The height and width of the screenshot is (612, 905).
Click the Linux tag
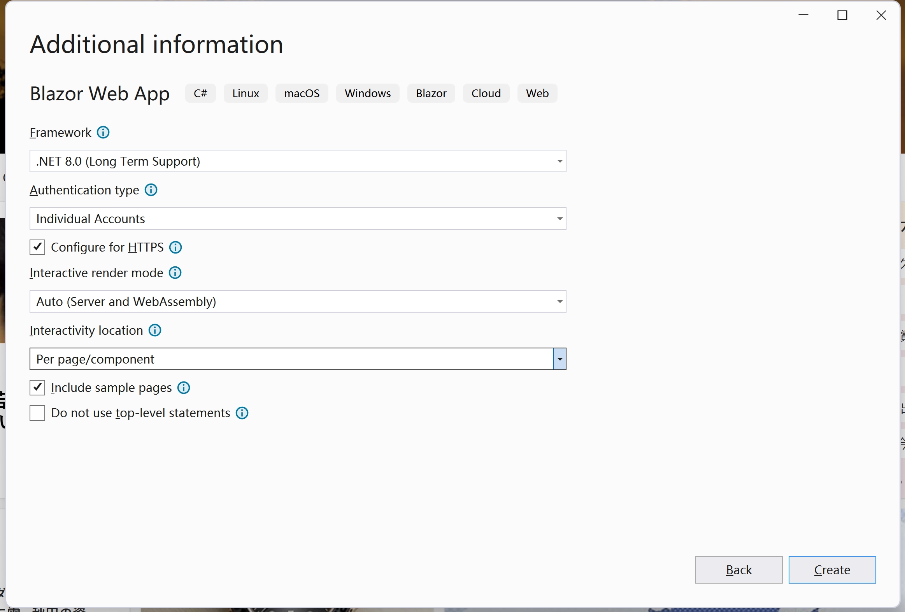pyautogui.click(x=246, y=93)
